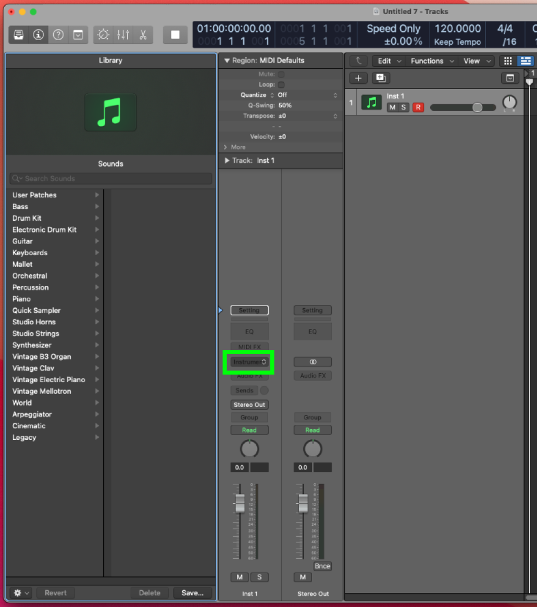The image size is (537, 607).
Task: Click the 120.0000 tempo display
Action: [x=458, y=28]
